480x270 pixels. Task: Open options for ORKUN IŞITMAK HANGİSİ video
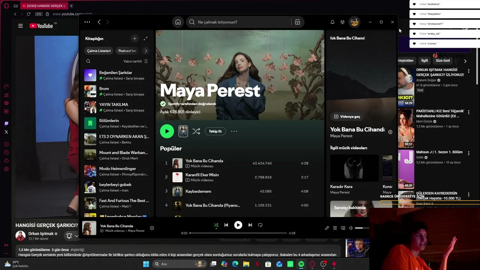[468, 71]
